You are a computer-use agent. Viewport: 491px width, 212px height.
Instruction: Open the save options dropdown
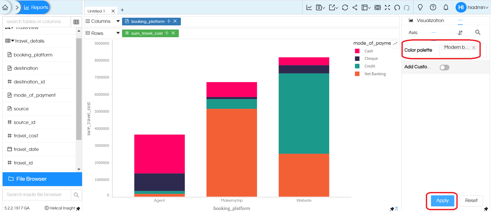point(320,7)
